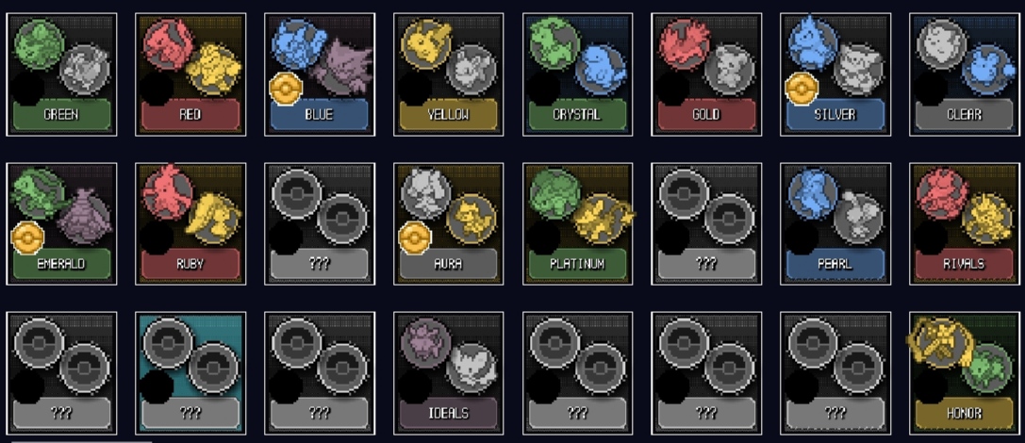The height and width of the screenshot is (443, 1025).
Task: Click the yellow Pikachu icon on the YELLOW card
Action: click(425, 43)
